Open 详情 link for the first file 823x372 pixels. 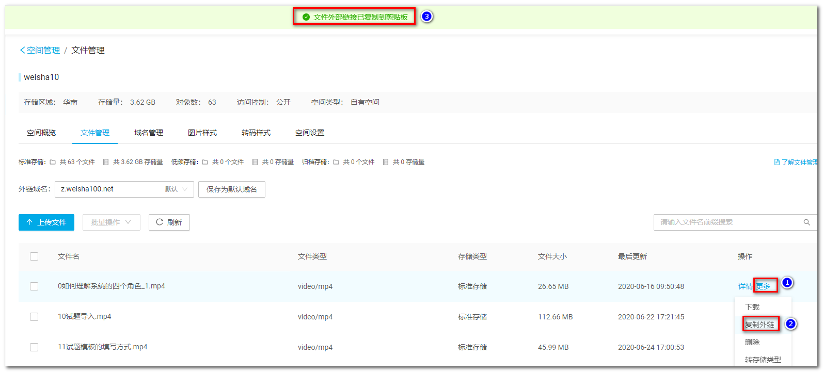pos(745,286)
